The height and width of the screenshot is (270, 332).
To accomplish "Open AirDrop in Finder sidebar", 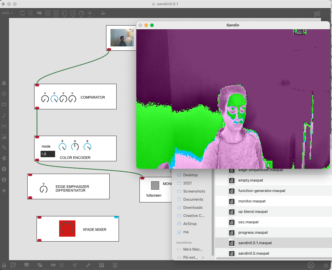I will pos(190,224).
